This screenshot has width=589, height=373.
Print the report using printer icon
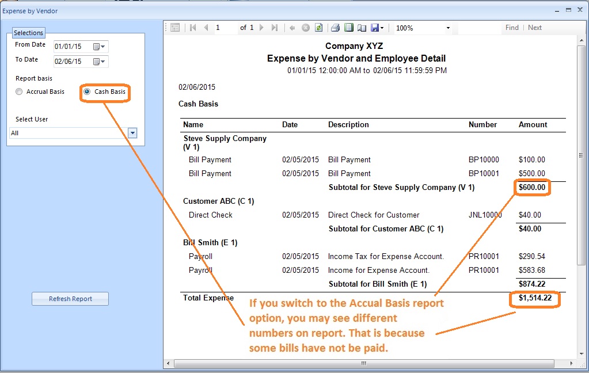[x=335, y=28]
